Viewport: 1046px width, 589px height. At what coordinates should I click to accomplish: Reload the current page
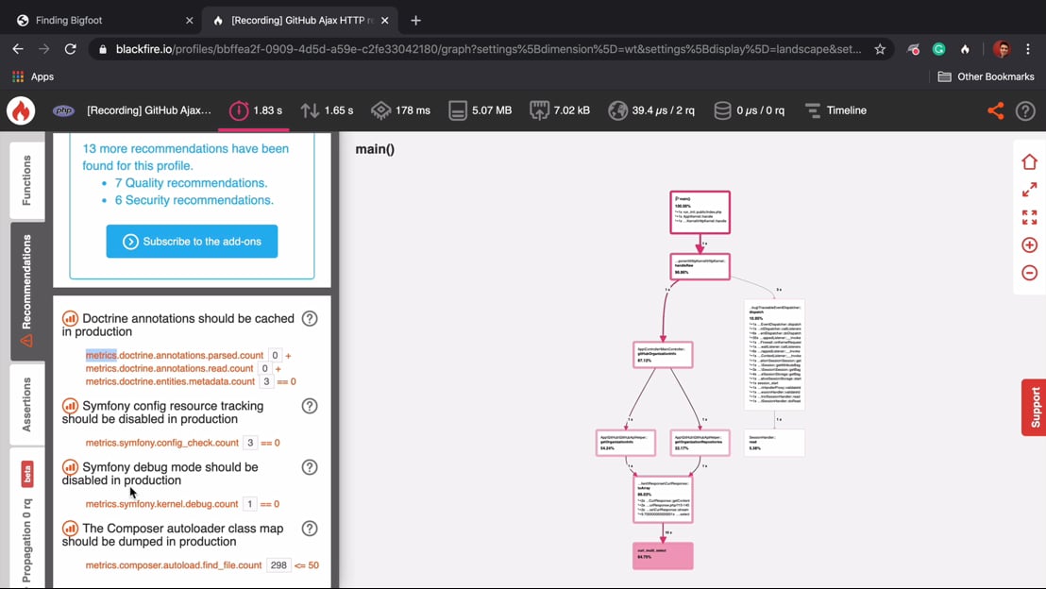click(70, 49)
